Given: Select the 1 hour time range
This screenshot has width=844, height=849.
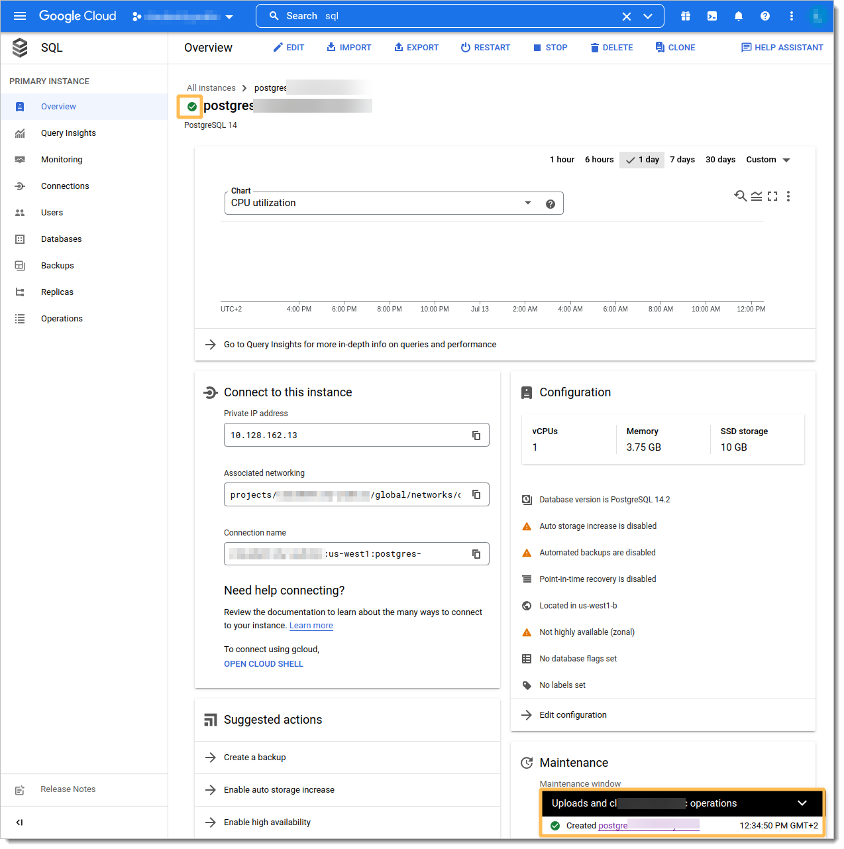Looking at the screenshot, I should pyautogui.click(x=562, y=160).
